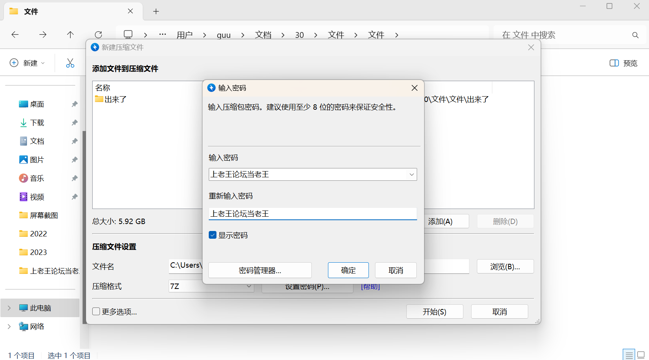The height and width of the screenshot is (360, 649).
Task: Click guu in the breadcrumb path
Action: (x=224, y=35)
